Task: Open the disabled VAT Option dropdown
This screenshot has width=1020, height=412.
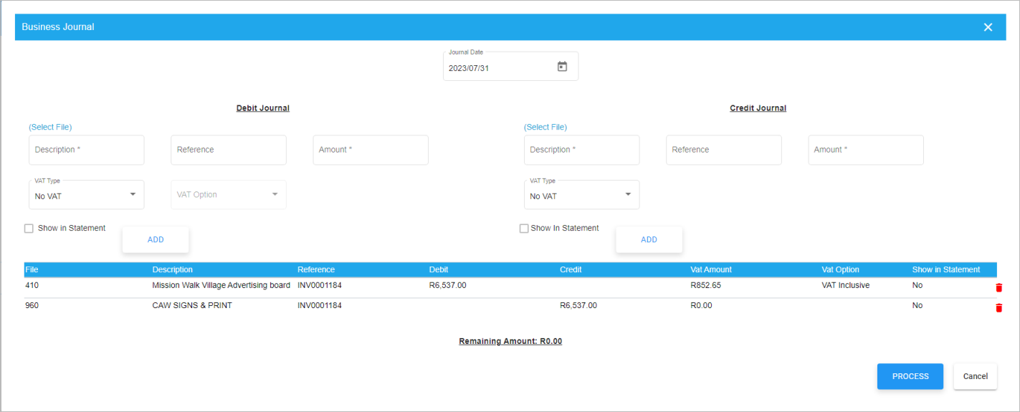Action: (x=228, y=195)
